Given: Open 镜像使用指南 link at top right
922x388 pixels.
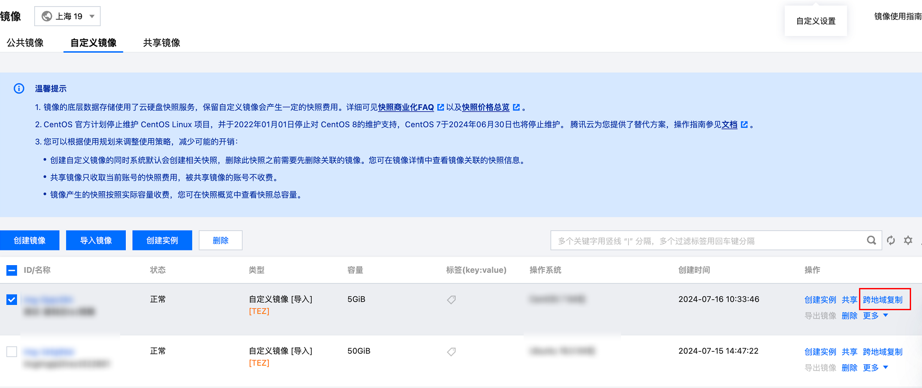Looking at the screenshot, I should tap(898, 17).
